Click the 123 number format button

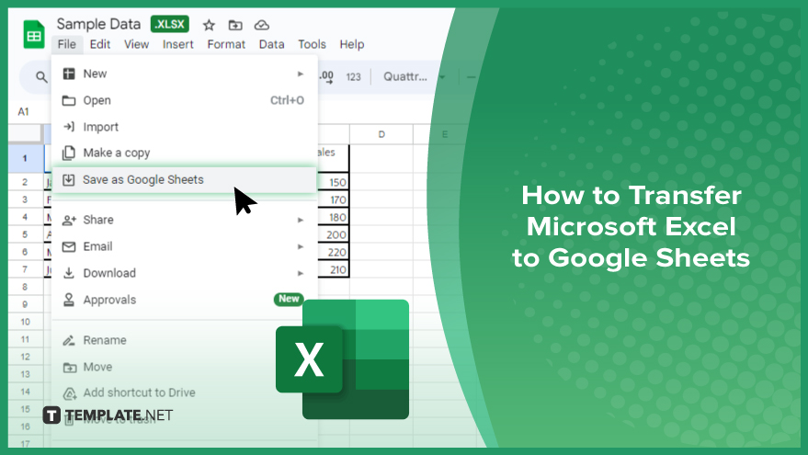pyautogui.click(x=354, y=77)
